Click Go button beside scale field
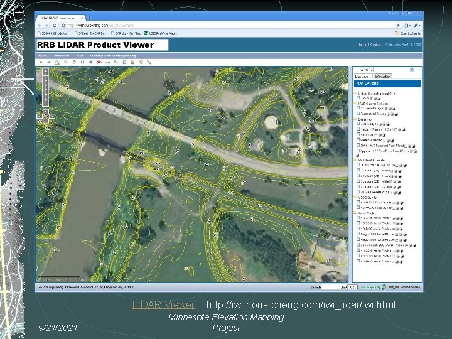Screen dimensions: 452x339 353,287
